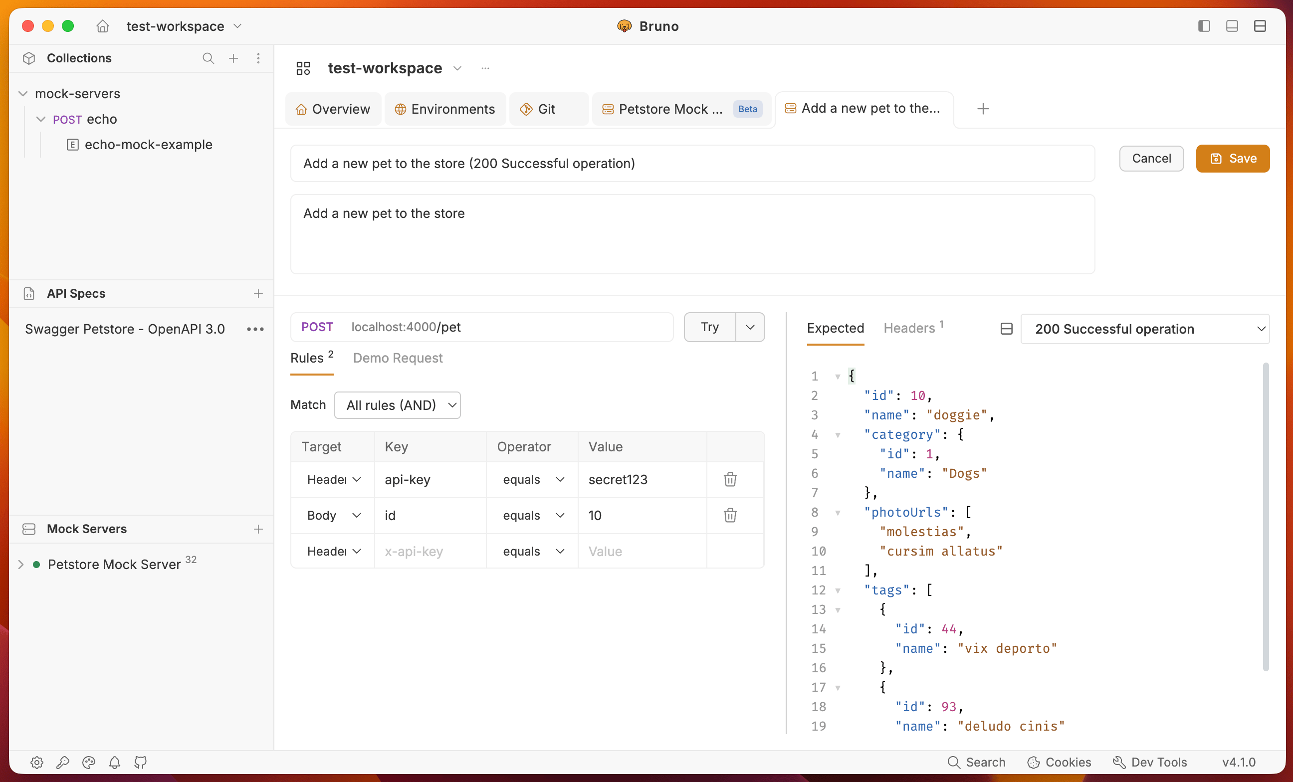Open a new tab with the plus icon
This screenshot has width=1293, height=782.
983,109
